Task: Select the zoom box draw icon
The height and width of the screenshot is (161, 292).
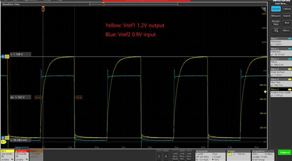Action: 276,30
